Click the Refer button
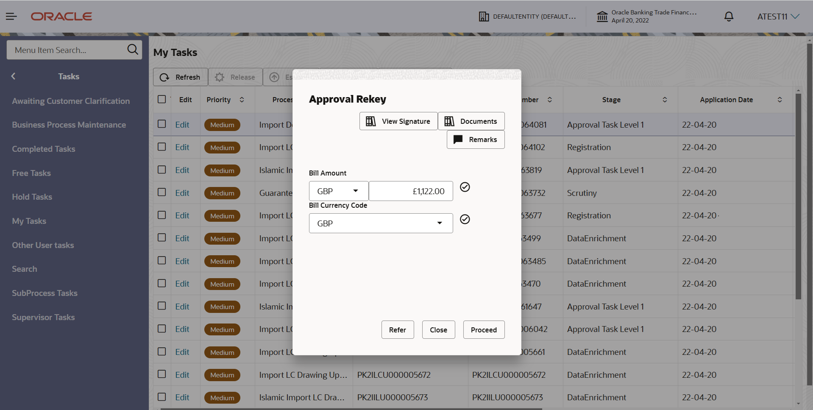Screen dimensions: 813x410 click(x=398, y=330)
